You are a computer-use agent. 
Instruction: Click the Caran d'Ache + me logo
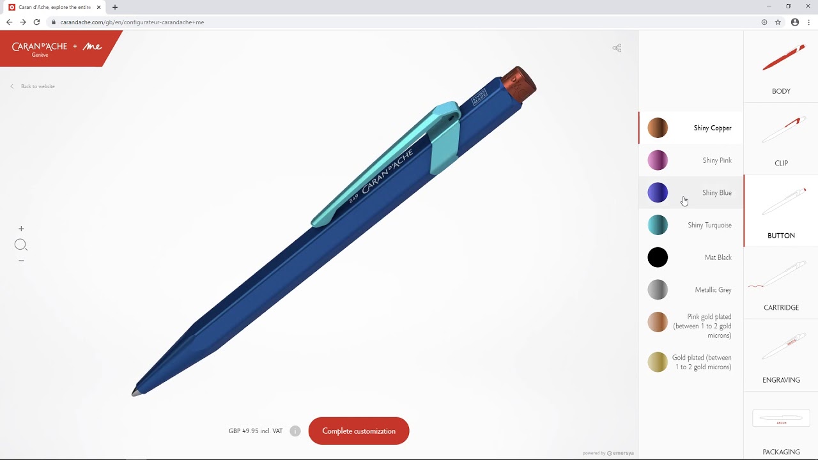tap(56, 49)
